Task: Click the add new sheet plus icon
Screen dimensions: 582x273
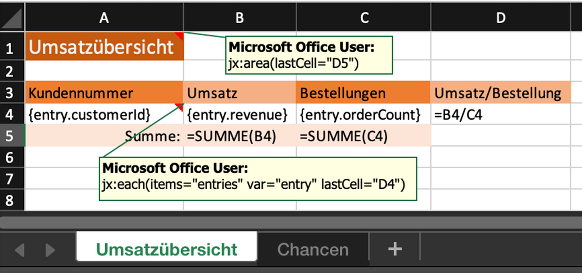Action: click(395, 249)
